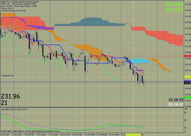
Task: Click the '7 Oct 15:00' time axis label
Action: pyautogui.click(x=41, y=135)
